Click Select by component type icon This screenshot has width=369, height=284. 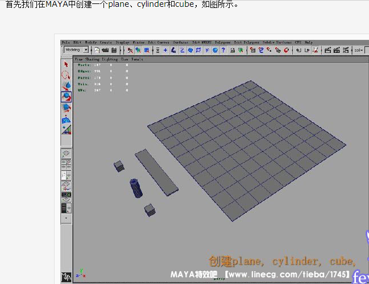coord(147,50)
